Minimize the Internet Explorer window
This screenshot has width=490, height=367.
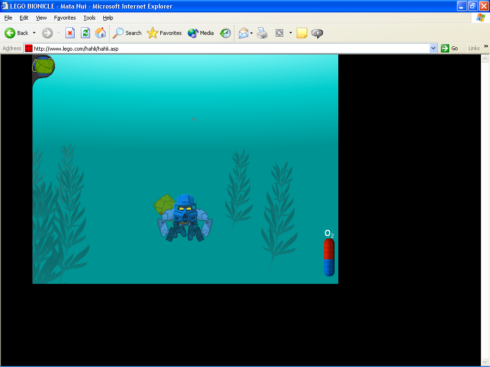(x=462, y=6)
